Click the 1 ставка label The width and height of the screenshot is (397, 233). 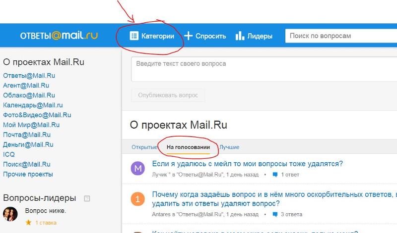coord(46,223)
